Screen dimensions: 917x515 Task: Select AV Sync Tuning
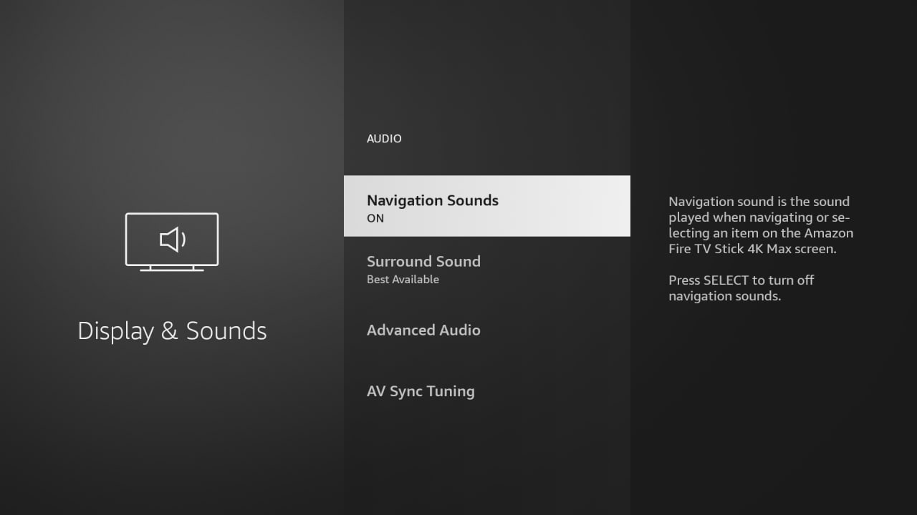(487, 391)
